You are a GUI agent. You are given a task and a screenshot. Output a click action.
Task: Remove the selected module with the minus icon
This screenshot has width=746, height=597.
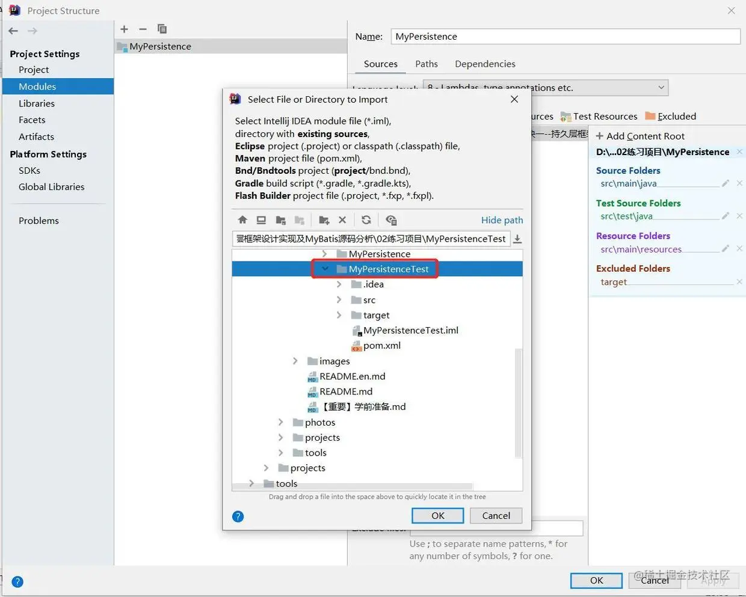coord(143,29)
